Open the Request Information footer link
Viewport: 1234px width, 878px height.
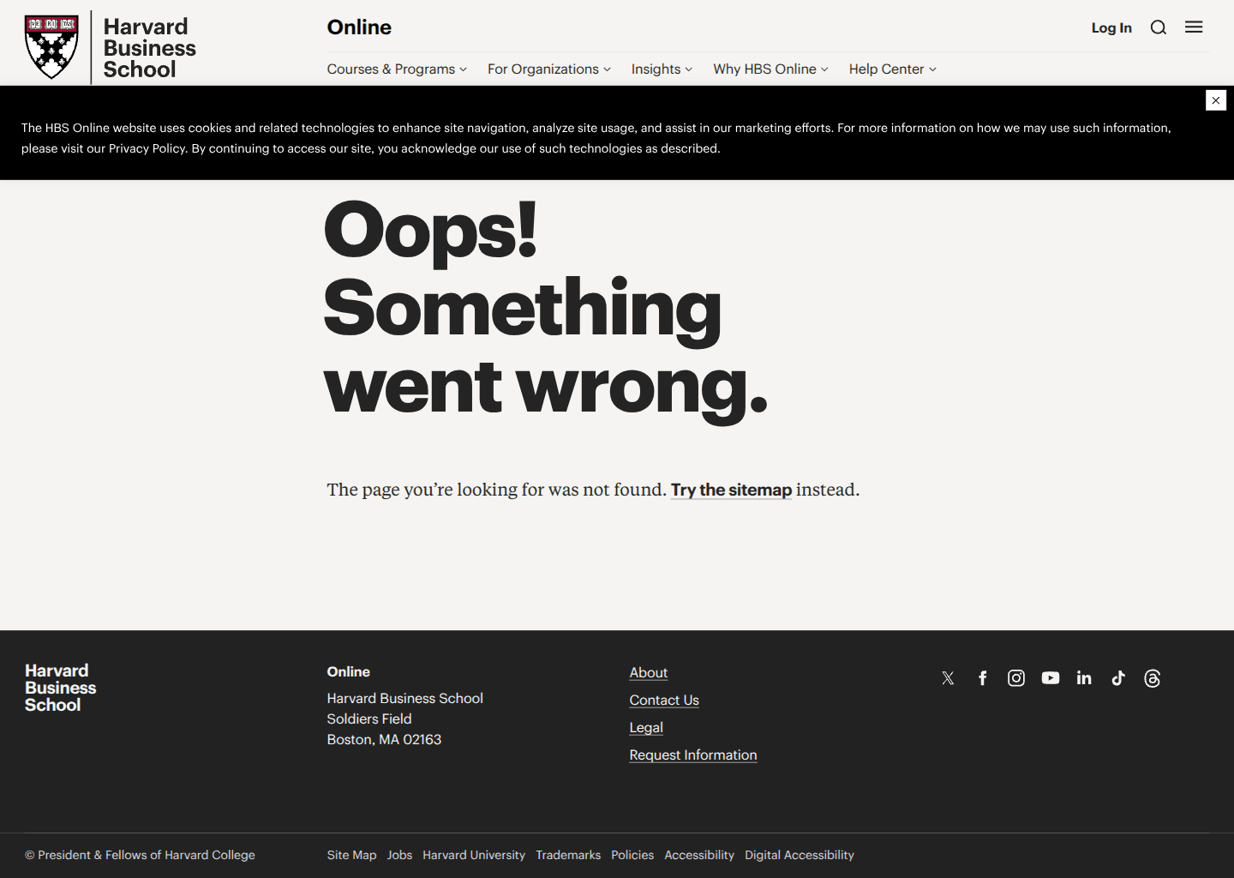pos(693,755)
